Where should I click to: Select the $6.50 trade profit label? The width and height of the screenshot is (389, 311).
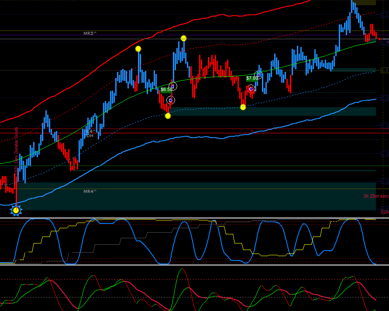166,90
